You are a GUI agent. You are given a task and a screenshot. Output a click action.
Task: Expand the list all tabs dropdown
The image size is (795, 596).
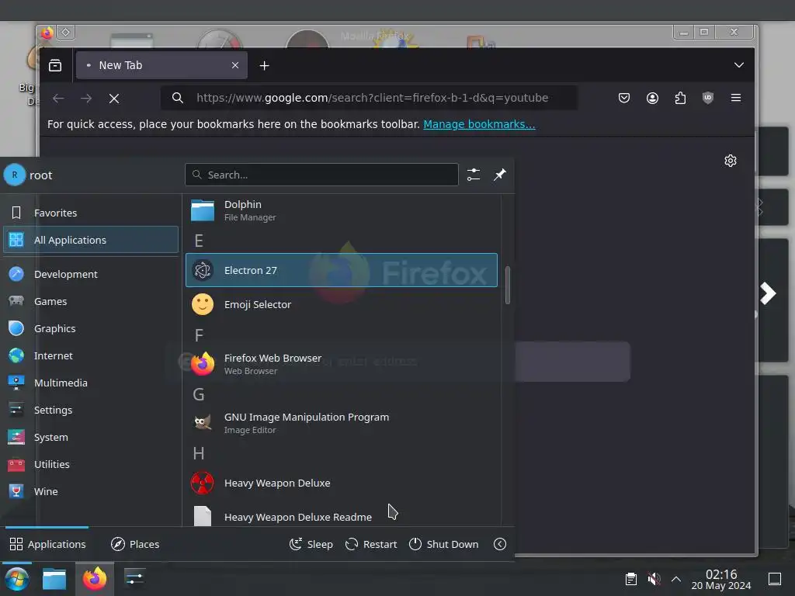pos(739,65)
